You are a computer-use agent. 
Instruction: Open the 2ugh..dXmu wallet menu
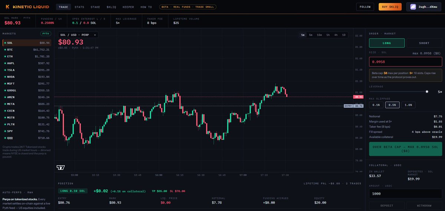point(423,7)
